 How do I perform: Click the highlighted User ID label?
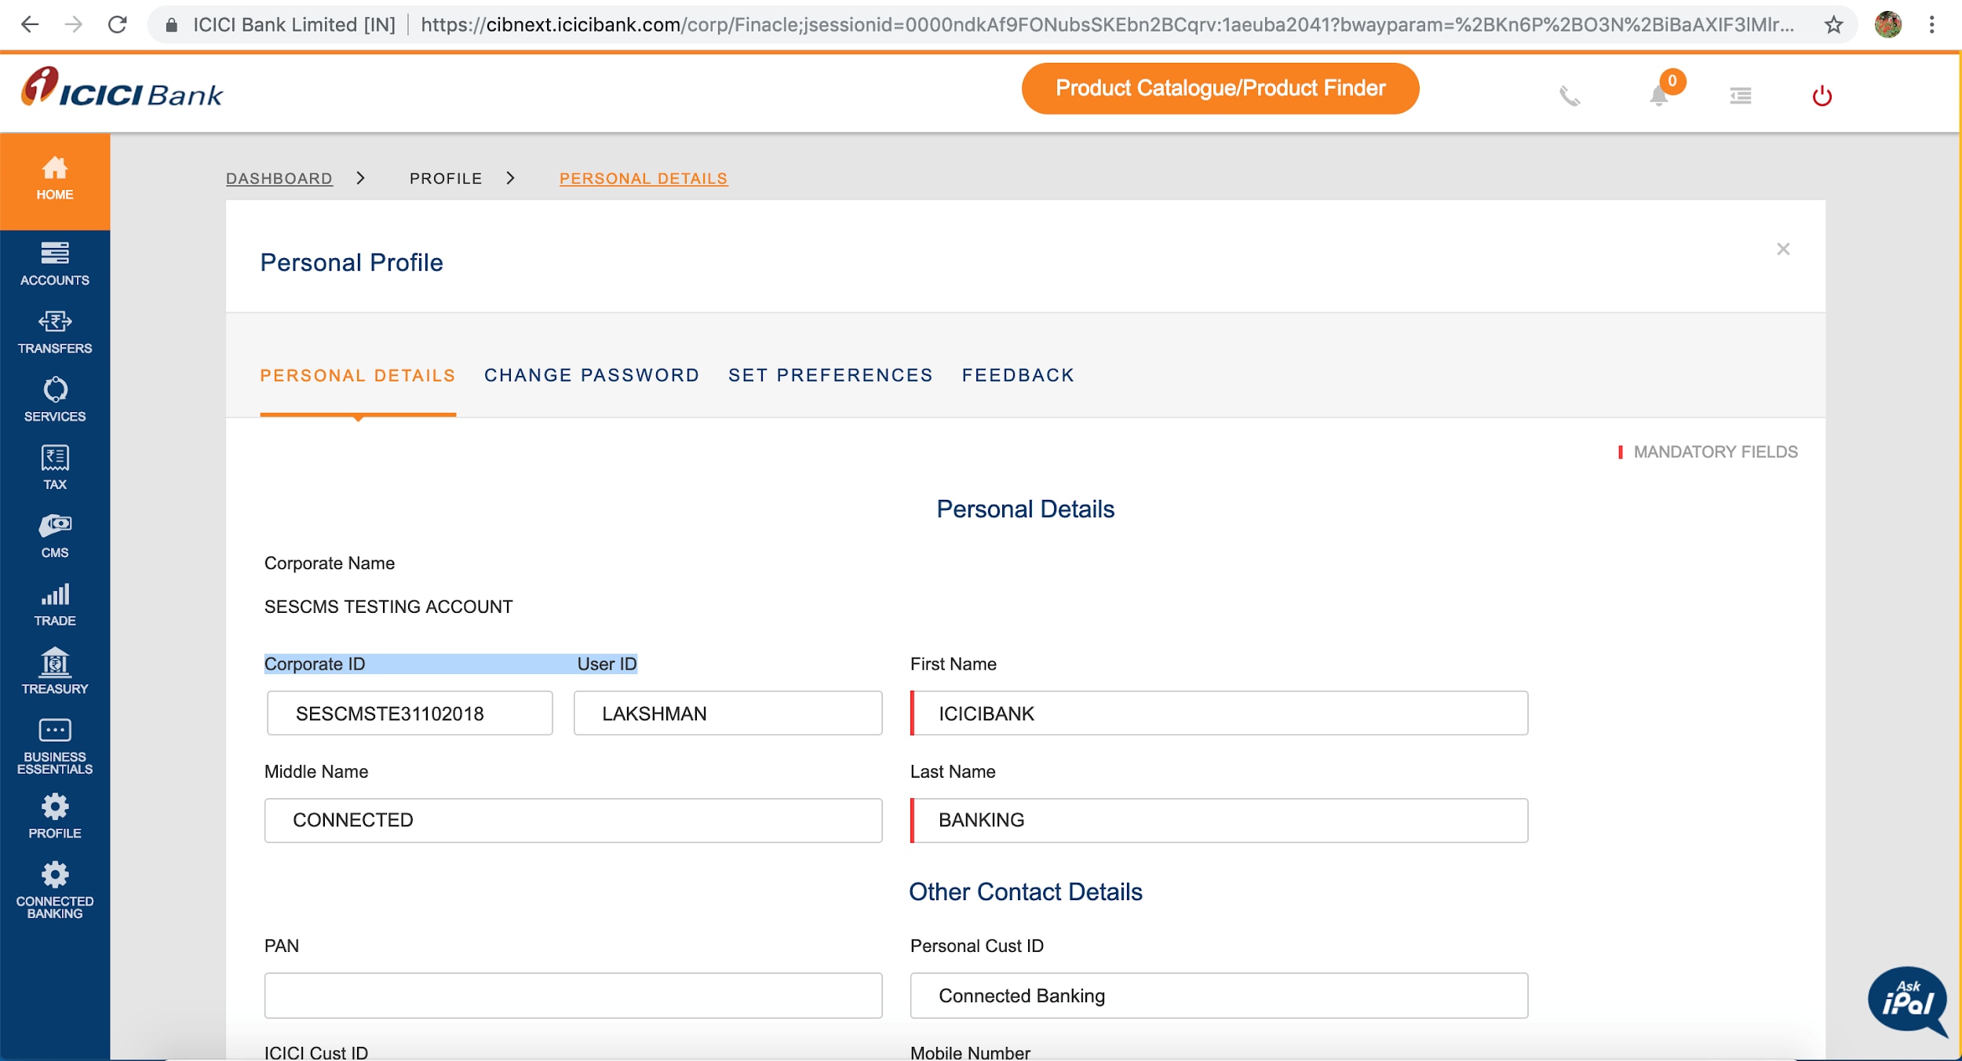(x=607, y=664)
